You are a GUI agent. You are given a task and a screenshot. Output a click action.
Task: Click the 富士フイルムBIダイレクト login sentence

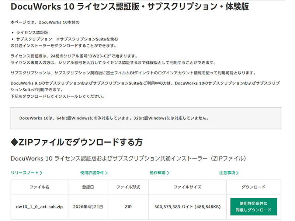pyautogui.click(x=133, y=73)
